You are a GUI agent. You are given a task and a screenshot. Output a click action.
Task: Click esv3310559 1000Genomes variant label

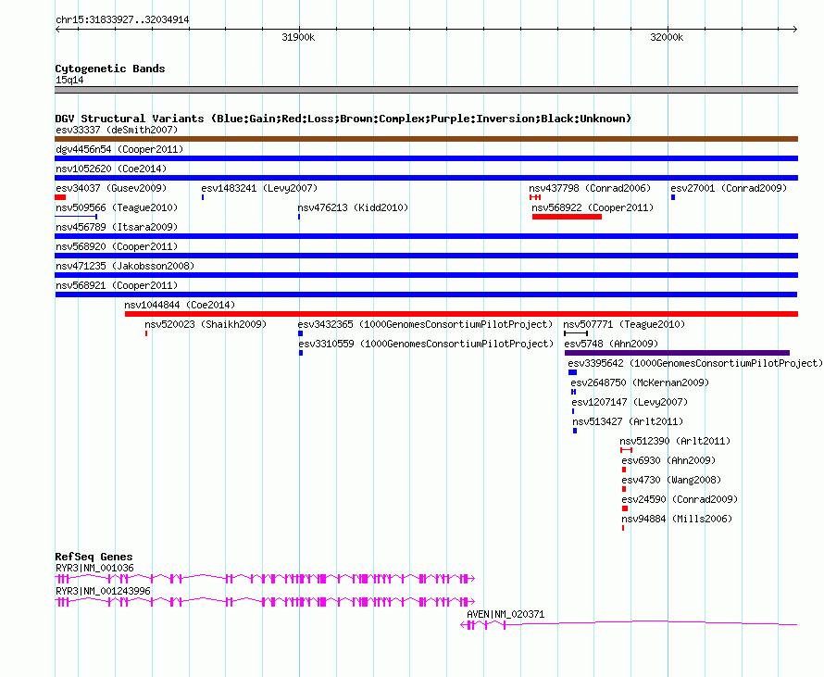pos(426,344)
